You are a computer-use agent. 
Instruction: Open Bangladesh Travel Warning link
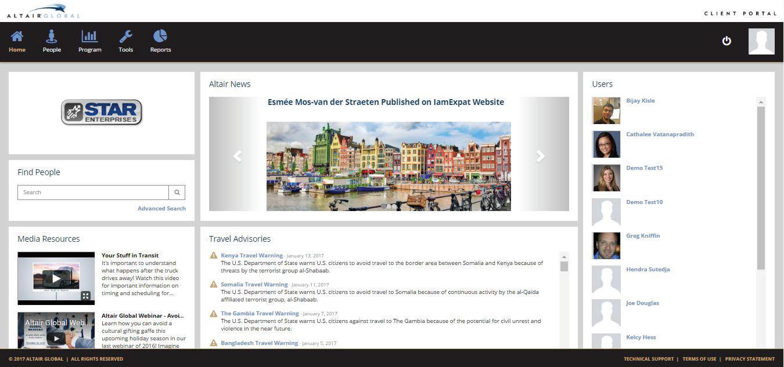[x=259, y=343]
